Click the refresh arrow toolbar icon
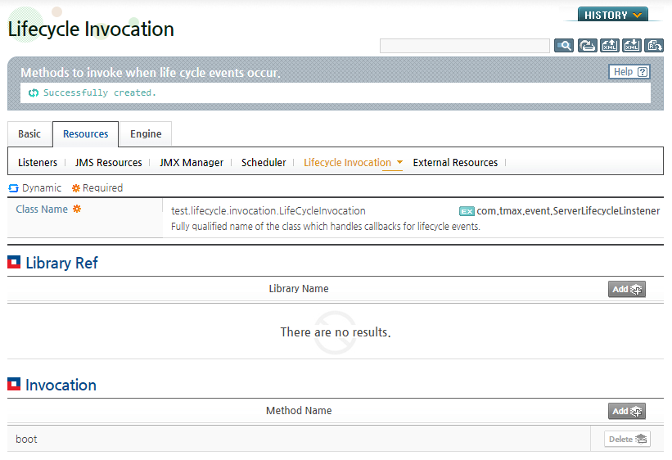The image size is (672, 460). point(587,46)
